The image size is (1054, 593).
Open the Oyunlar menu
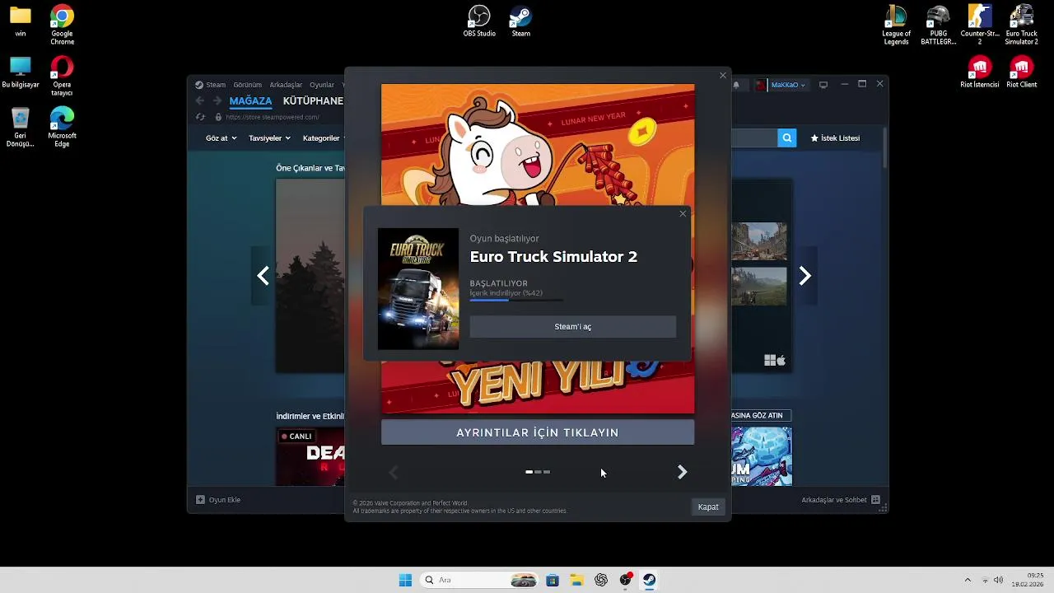pos(322,85)
